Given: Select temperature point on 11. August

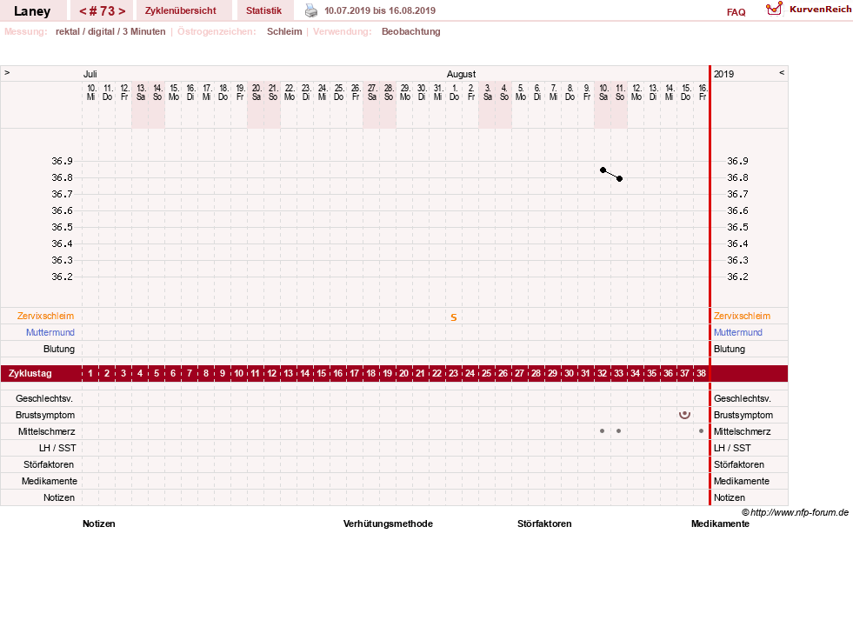Looking at the screenshot, I should coord(619,178).
